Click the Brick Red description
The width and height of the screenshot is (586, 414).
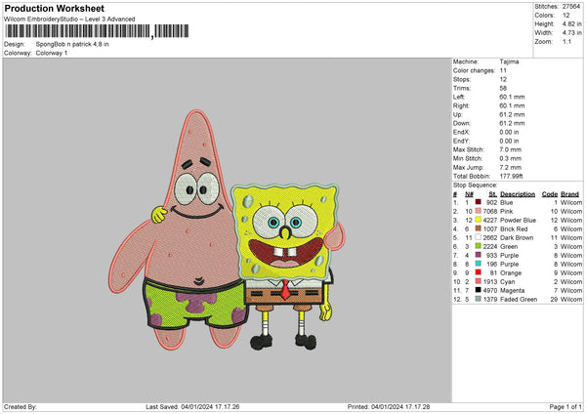coord(514,228)
